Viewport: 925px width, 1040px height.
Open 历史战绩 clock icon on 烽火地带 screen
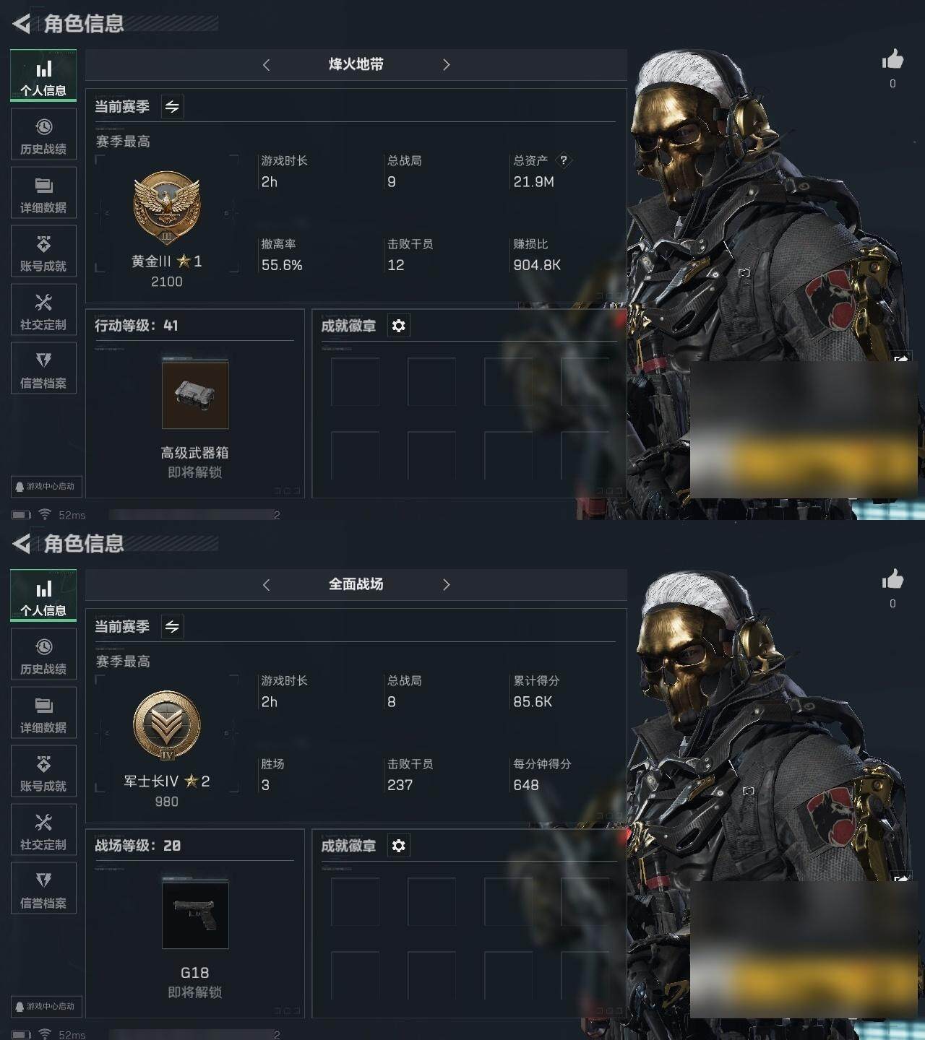pos(43,127)
